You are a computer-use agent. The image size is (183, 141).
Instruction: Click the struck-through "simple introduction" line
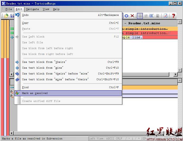point(150,29)
